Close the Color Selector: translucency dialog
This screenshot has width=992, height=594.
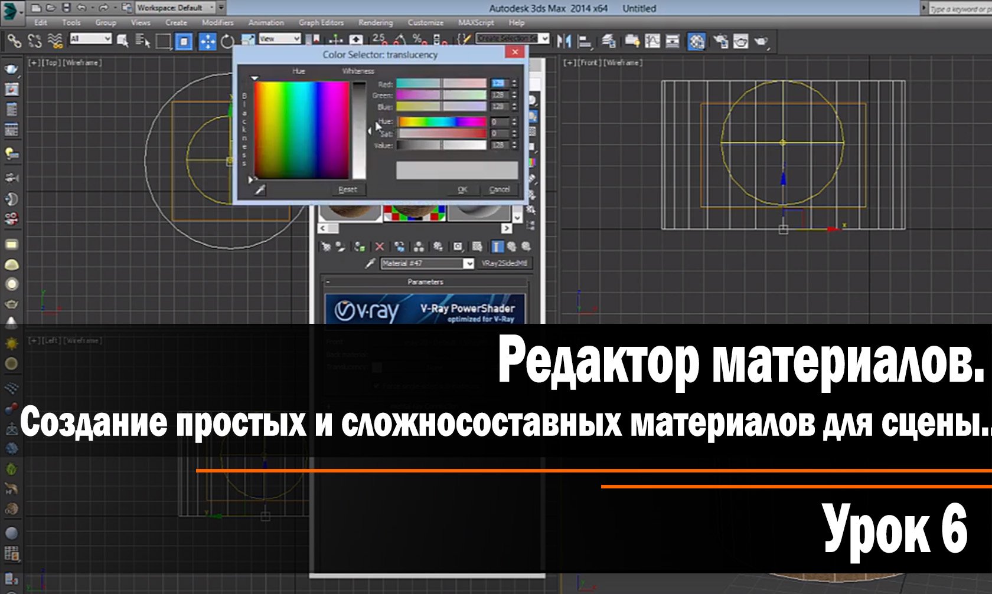[515, 52]
